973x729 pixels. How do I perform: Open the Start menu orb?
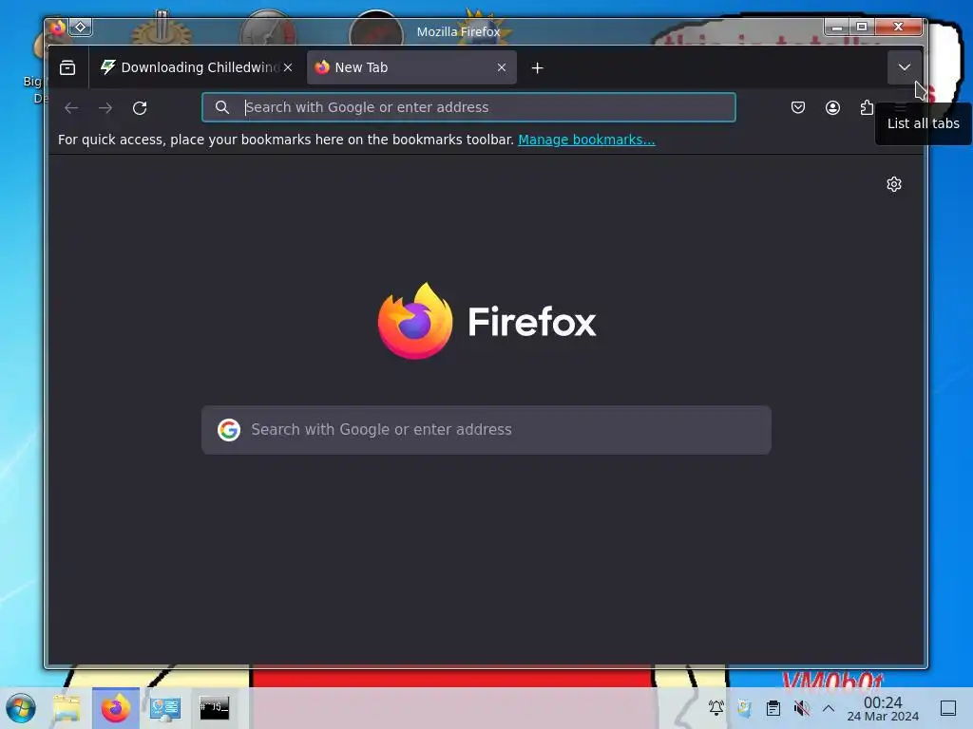tap(21, 708)
